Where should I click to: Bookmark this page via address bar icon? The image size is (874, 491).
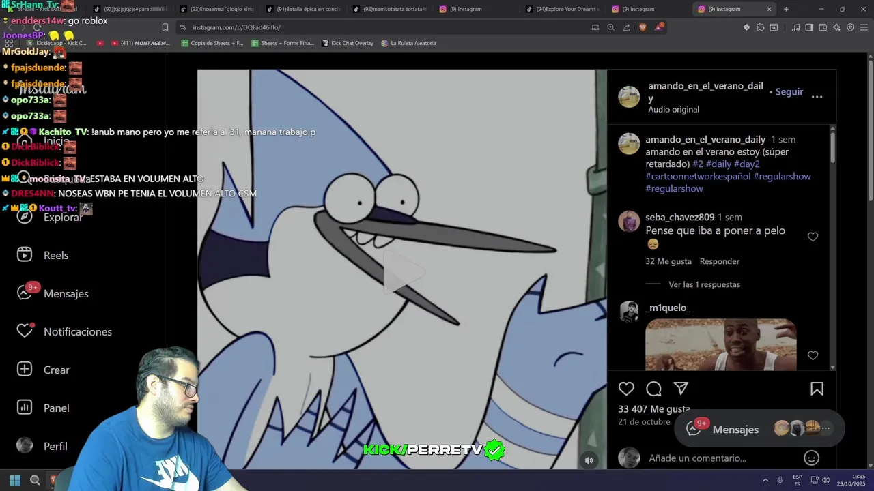(165, 27)
